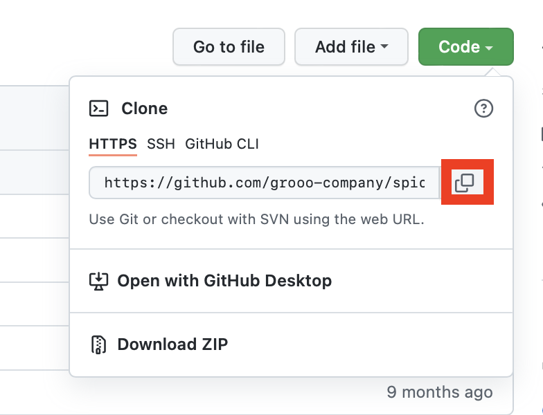
Task: Expand the Add file dropdown
Action: click(x=352, y=47)
